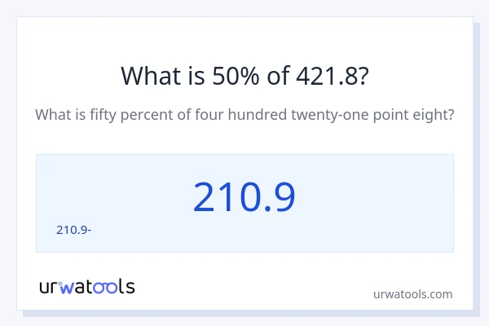
Task: Click the spelled-out question subtitle
Action: click(x=244, y=115)
